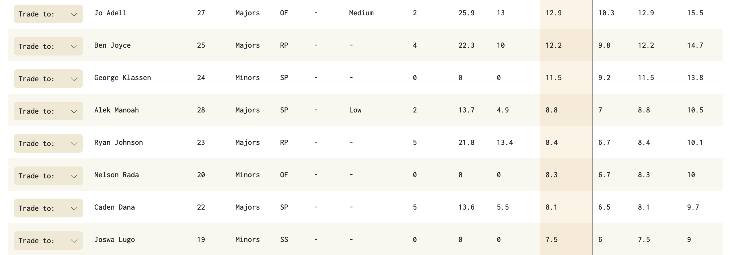This screenshot has height=255, width=733.
Task: Click the Caden Dana player name
Action: coord(114,207)
